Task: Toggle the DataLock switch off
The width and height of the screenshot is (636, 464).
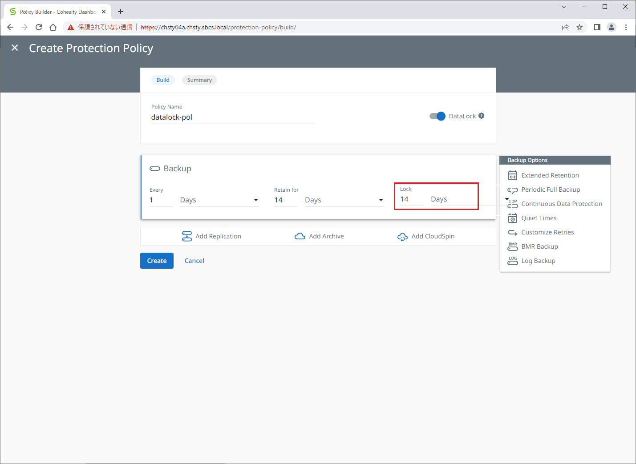Action: point(437,116)
